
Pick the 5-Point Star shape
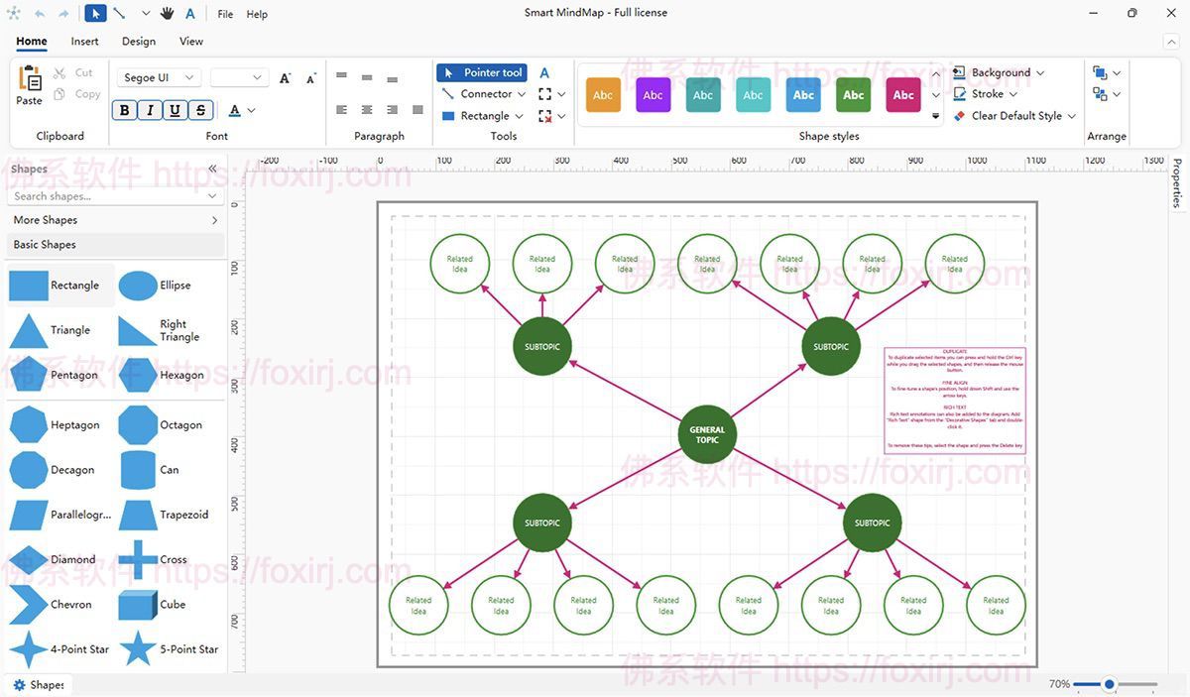[138, 649]
